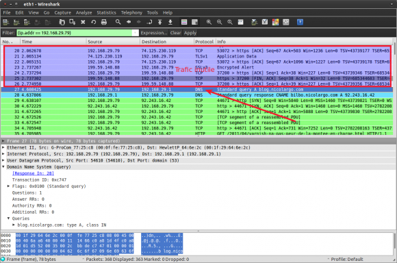Screen dimensions: 397x263
Task: Sort packets by Info column
Action: pos(304,42)
